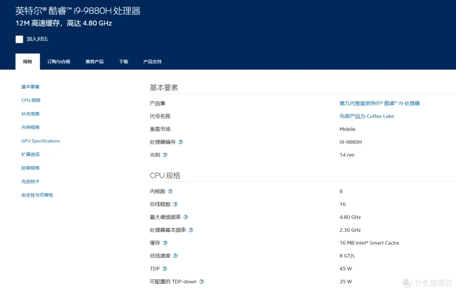The width and height of the screenshot is (456, 292).
Task: Tick the 加入对比 compare checkbox
Action: point(19,39)
